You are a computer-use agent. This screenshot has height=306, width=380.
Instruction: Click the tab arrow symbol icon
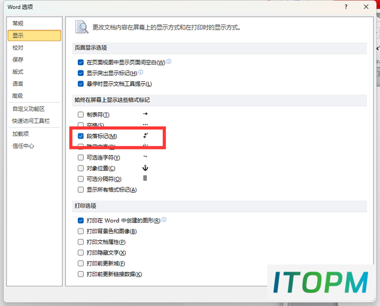tap(145, 114)
